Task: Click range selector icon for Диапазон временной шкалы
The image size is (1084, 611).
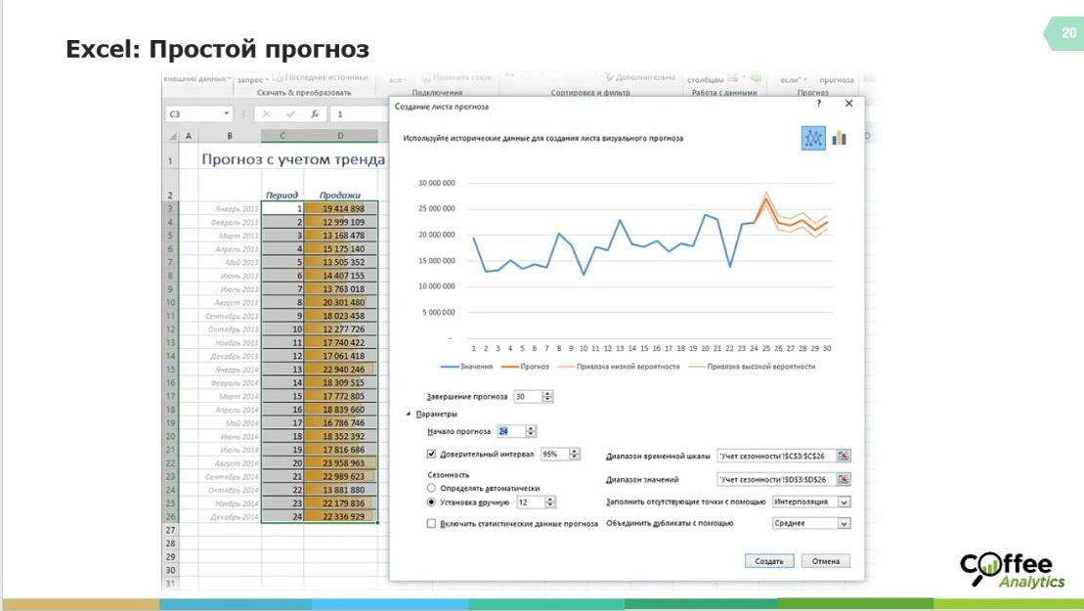Action: [x=845, y=455]
